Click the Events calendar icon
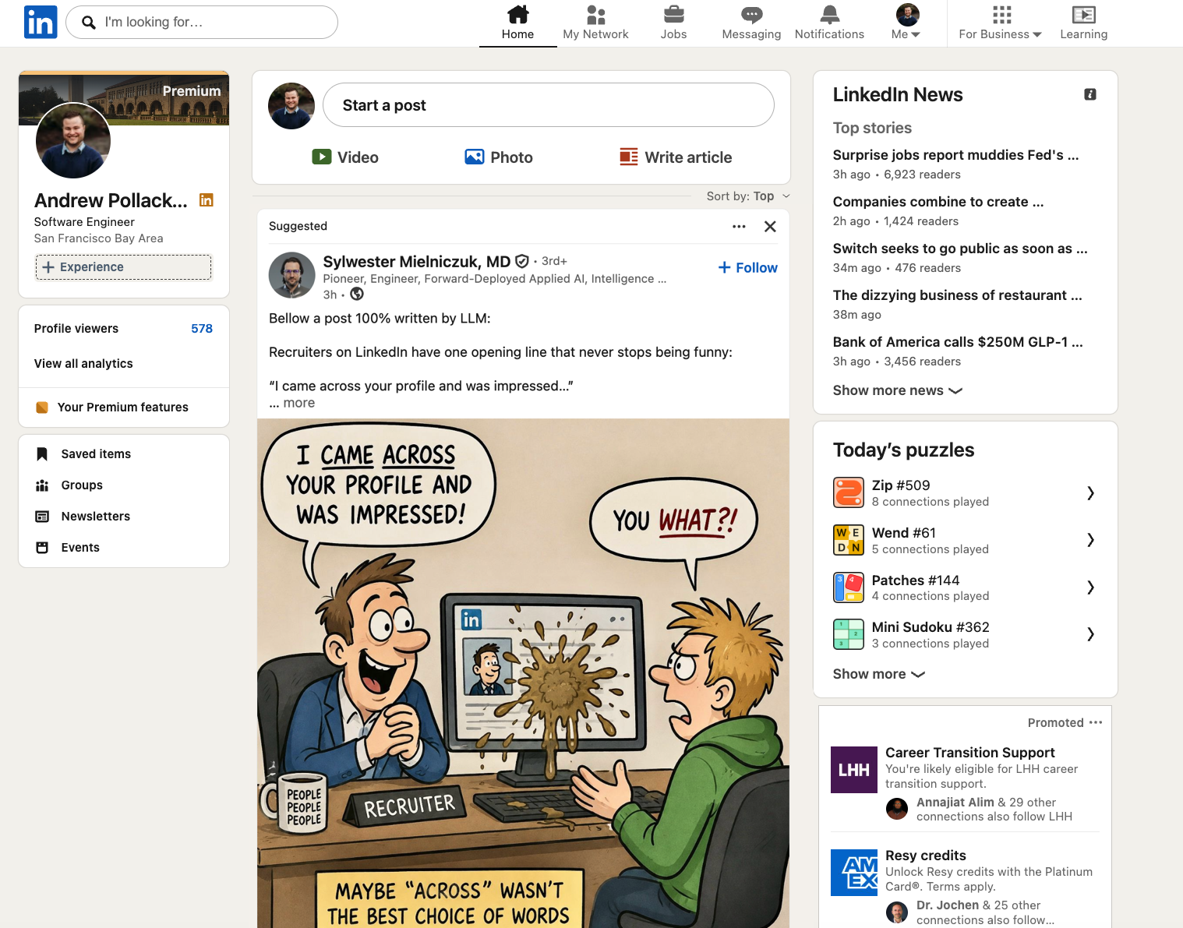 coord(42,548)
